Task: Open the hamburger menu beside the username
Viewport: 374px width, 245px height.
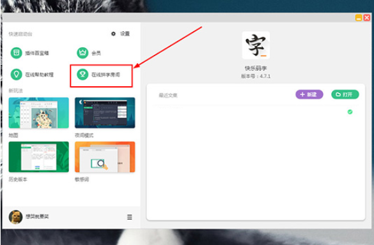Action: tap(130, 217)
